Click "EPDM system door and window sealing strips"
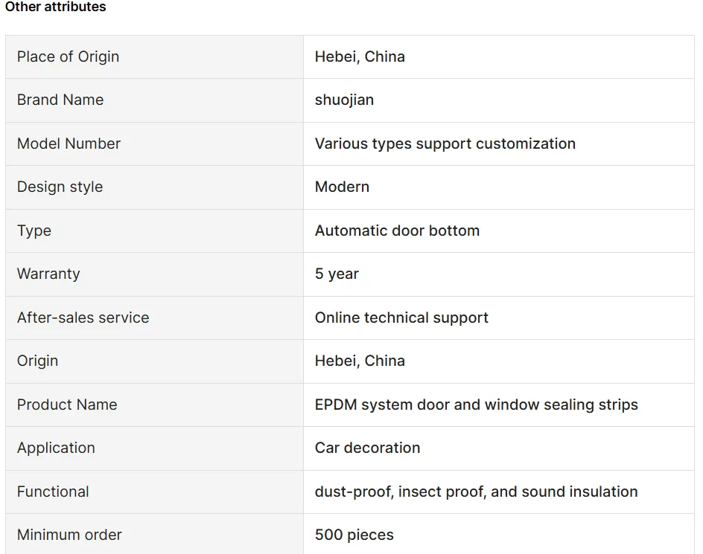The height and width of the screenshot is (554, 703). 476,405
